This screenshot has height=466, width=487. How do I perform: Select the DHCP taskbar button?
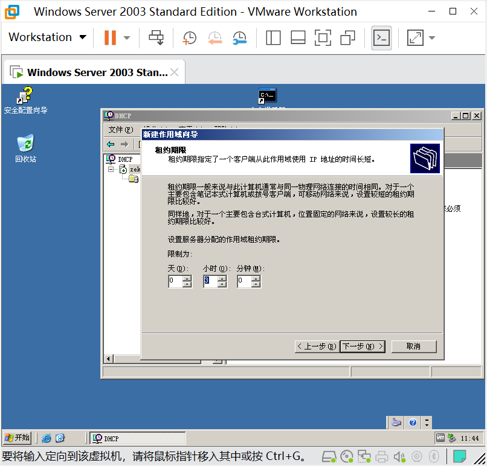138,438
